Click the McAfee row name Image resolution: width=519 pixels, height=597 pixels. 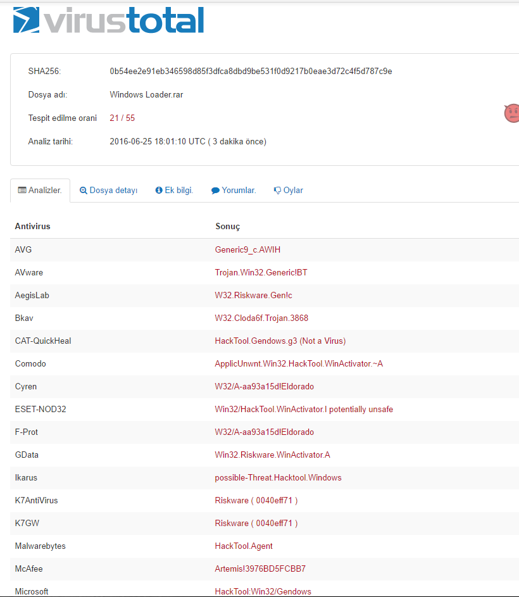[x=28, y=569]
